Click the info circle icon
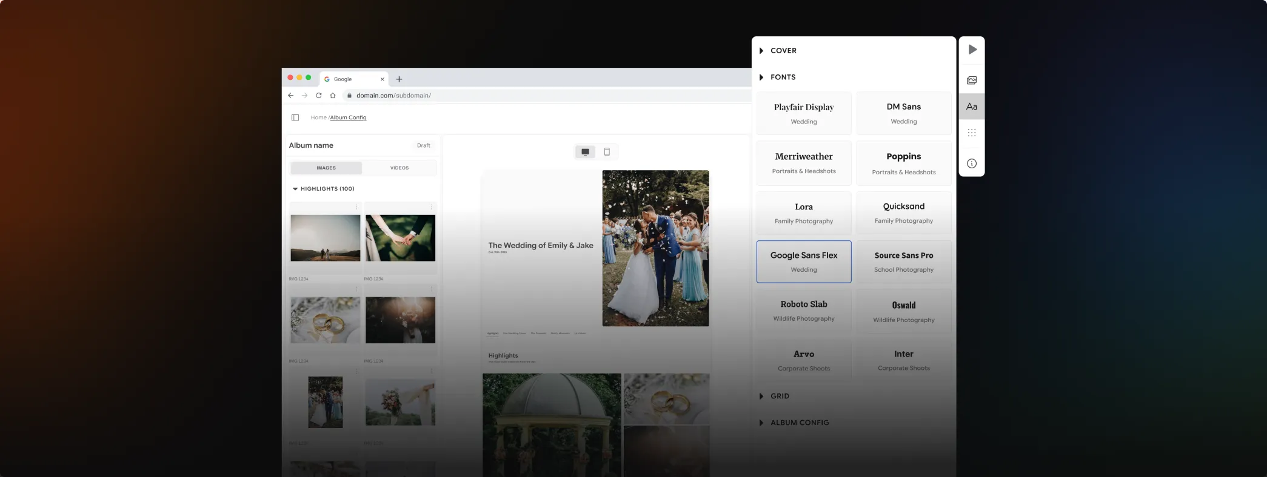This screenshot has height=477, width=1267. (972, 163)
